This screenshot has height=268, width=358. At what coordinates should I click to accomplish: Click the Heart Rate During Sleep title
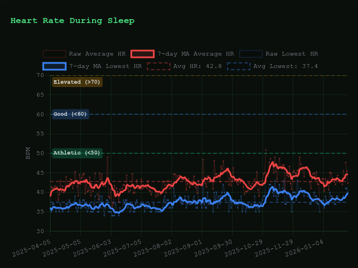click(x=72, y=21)
